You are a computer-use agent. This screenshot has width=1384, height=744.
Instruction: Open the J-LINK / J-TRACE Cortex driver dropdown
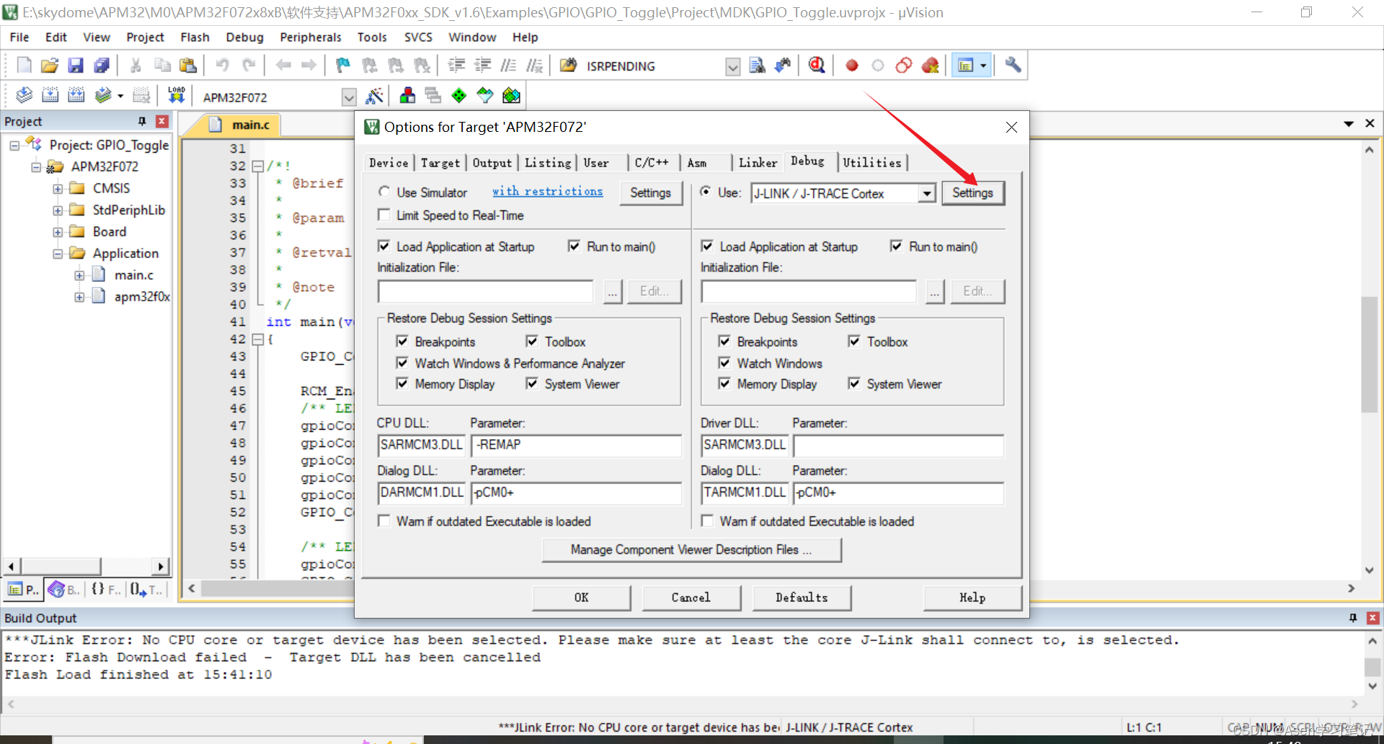coord(926,193)
